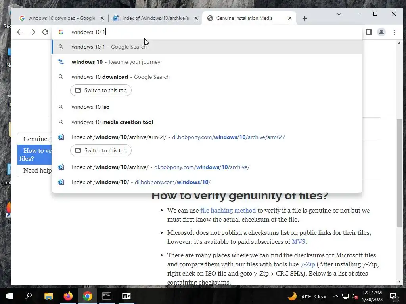The width and height of the screenshot is (406, 304).
Task: Open 'Index of /windows/10/archive/arm64/' suggestion
Action: coord(207,137)
